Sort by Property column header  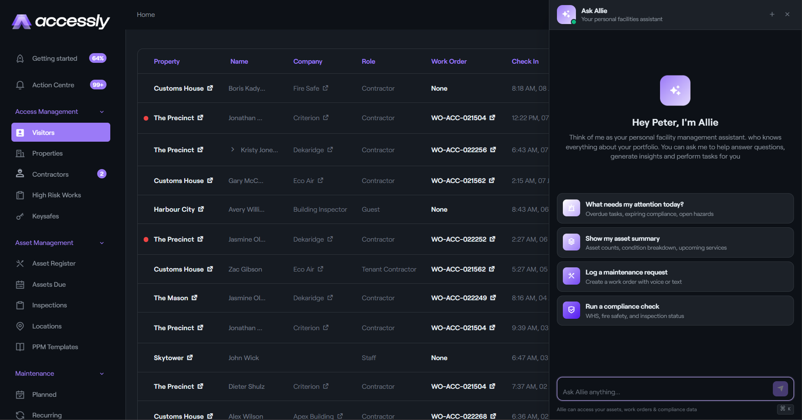point(166,62)
